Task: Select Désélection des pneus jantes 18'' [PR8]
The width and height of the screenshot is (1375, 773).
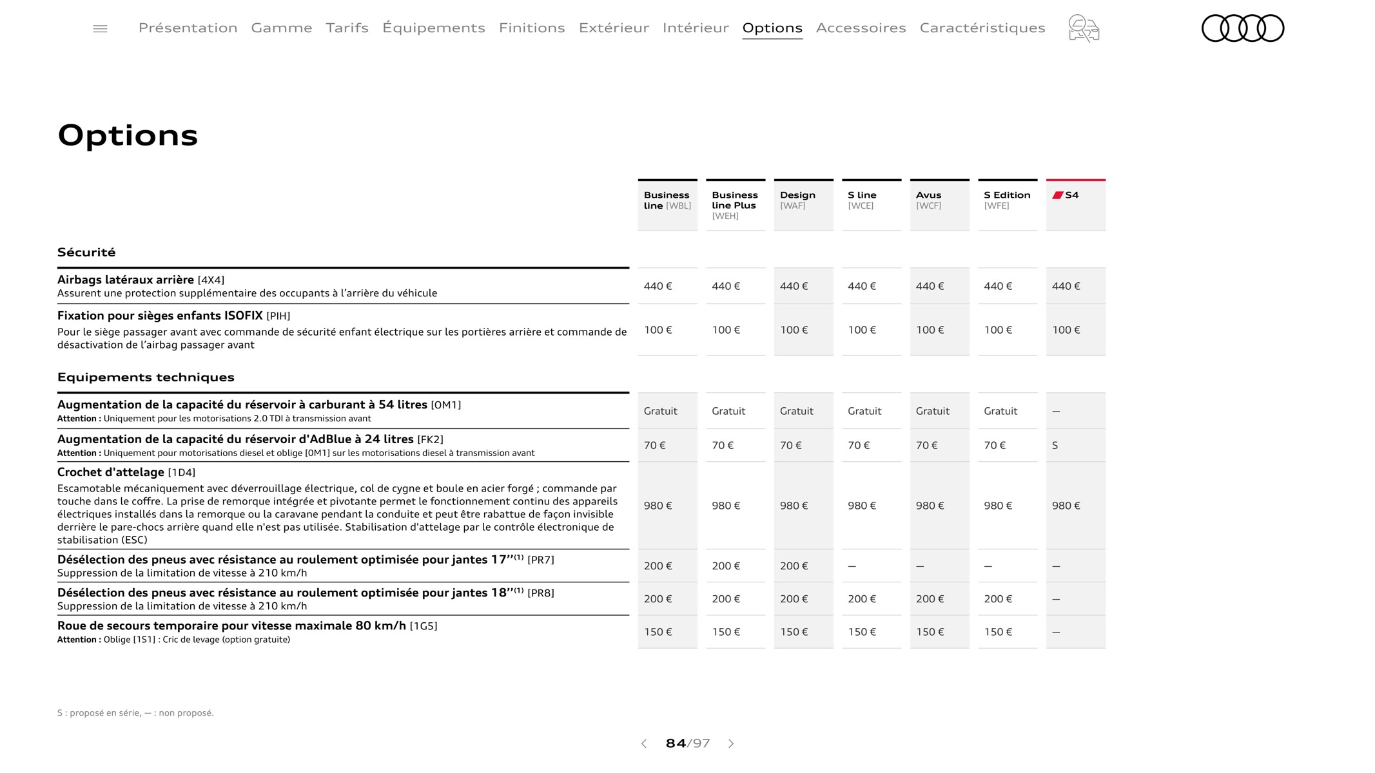Action: coord(306,593)
